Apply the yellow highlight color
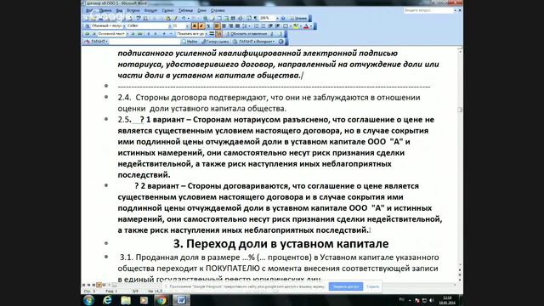544x306 pixels. point(296,25)
